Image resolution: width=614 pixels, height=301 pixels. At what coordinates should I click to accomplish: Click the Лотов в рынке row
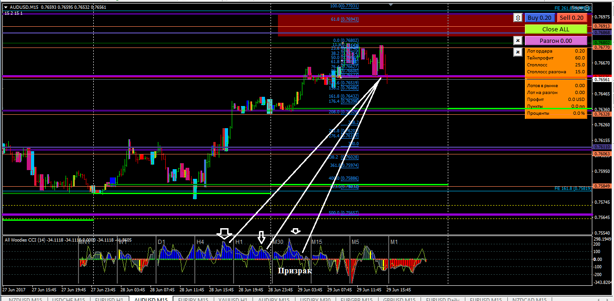tap(556, 86)
